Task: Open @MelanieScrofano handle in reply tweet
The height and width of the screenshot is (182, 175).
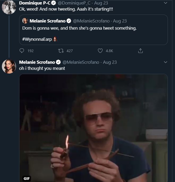Action: [x=81, y=62]
